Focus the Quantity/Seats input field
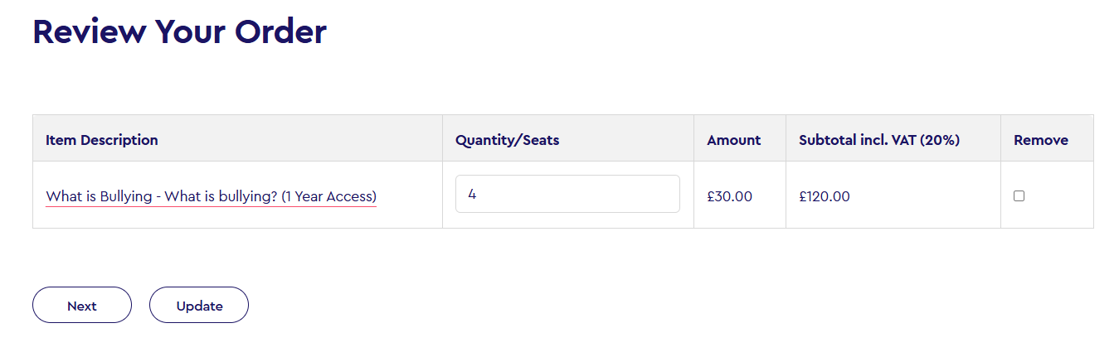The height and width of the screenshot is (357, 1119). pyautogui.click(x=567, y=194)
